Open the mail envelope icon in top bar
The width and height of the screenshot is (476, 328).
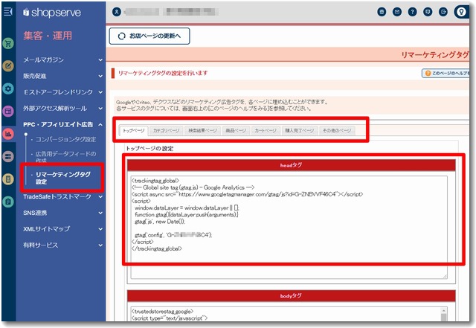[x=397, y=12]
